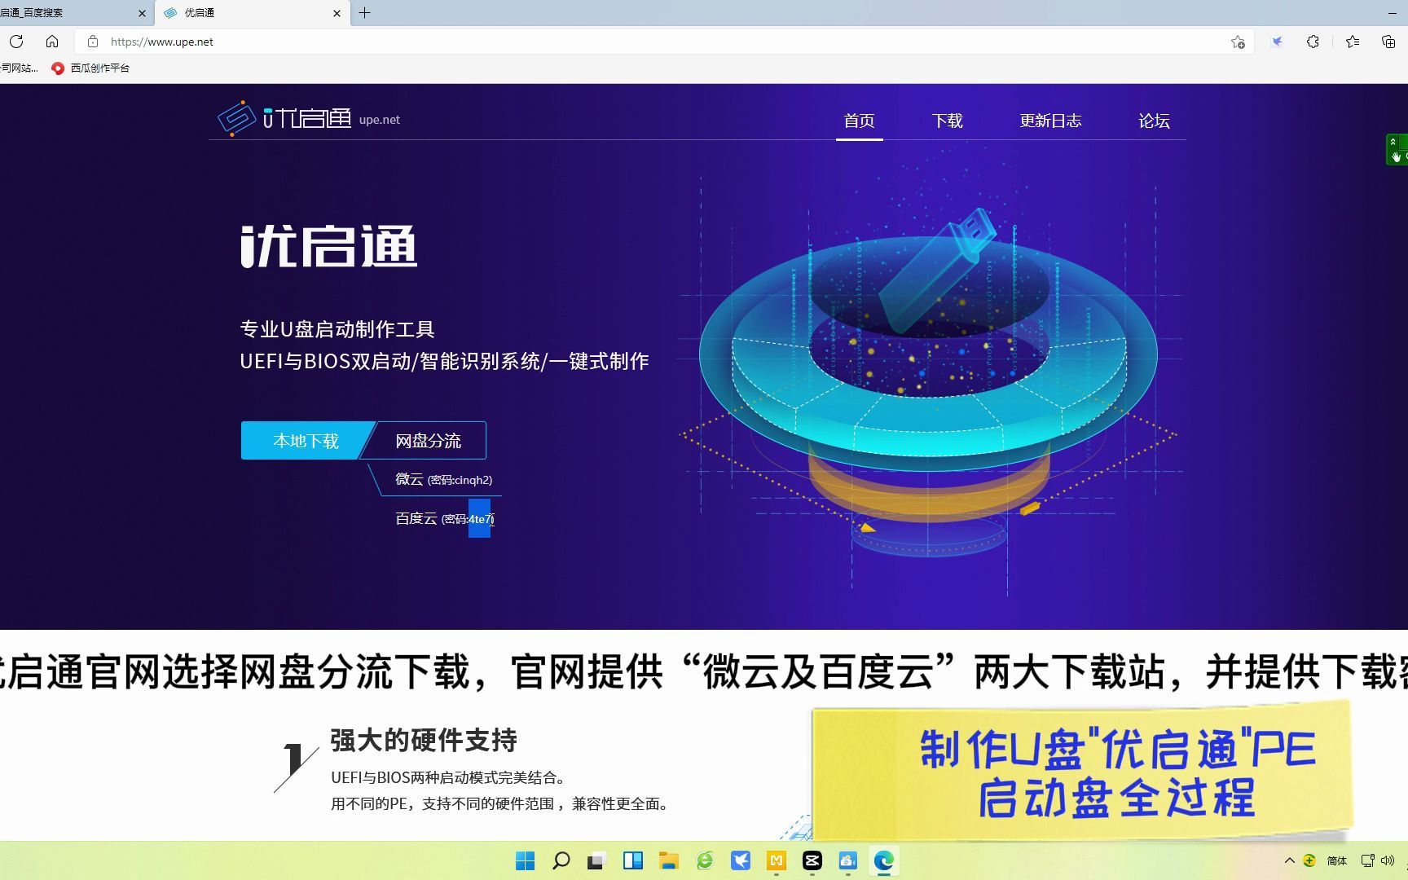This screenshot has width=1408, height=880.
Task: Open the blue bird app on taskbar
Action: (740, 860)
